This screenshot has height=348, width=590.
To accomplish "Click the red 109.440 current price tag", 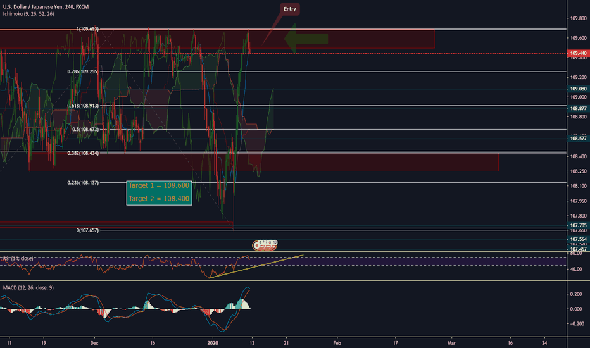I will (x=577, y=53).
